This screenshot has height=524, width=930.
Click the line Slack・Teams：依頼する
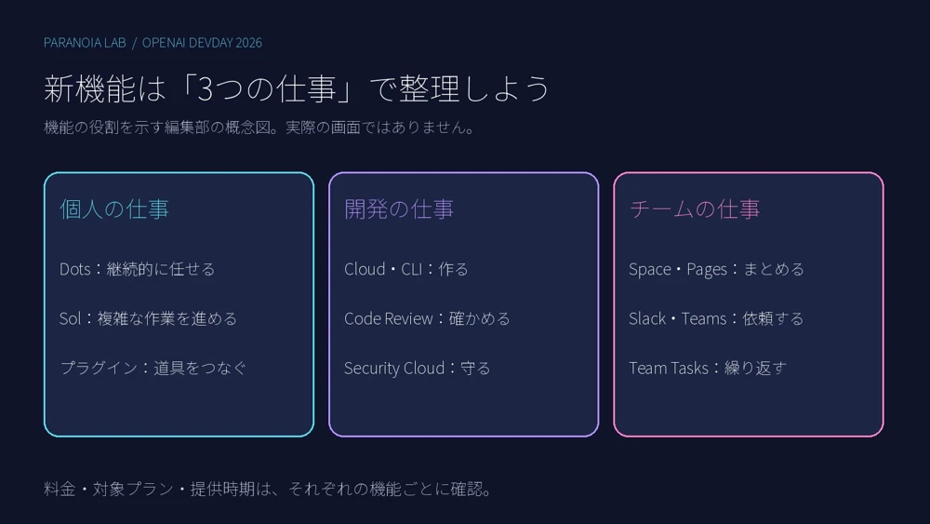pos(716,318)
